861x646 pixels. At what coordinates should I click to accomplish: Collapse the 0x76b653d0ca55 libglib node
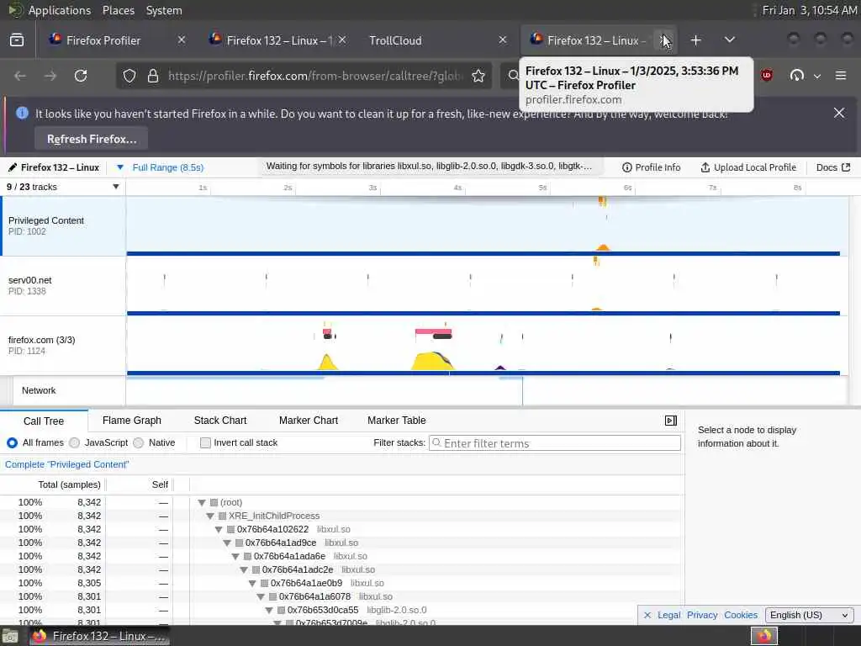pos(269,611)
